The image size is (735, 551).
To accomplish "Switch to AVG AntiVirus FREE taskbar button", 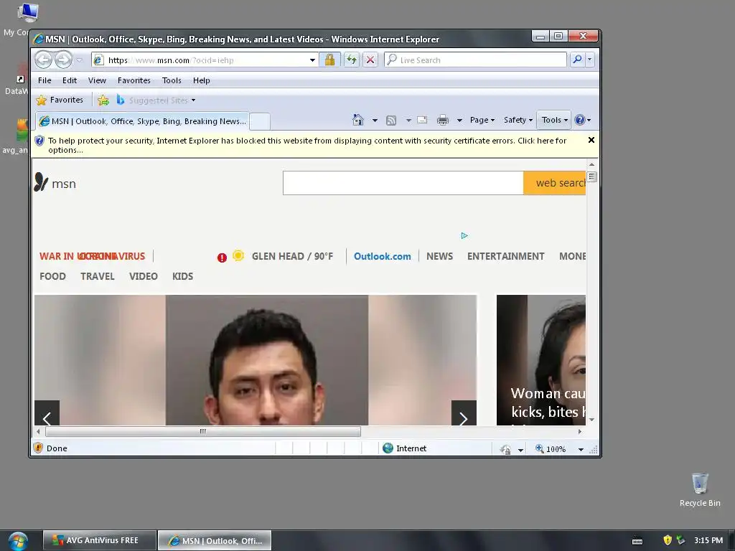I will (99, 540).
